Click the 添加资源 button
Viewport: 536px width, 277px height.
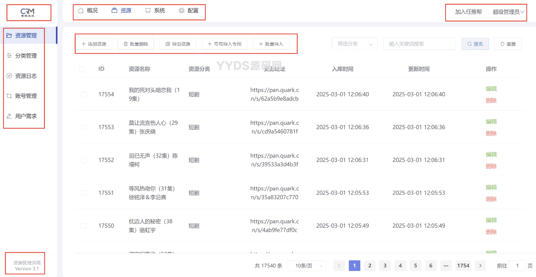coord(94,44)
